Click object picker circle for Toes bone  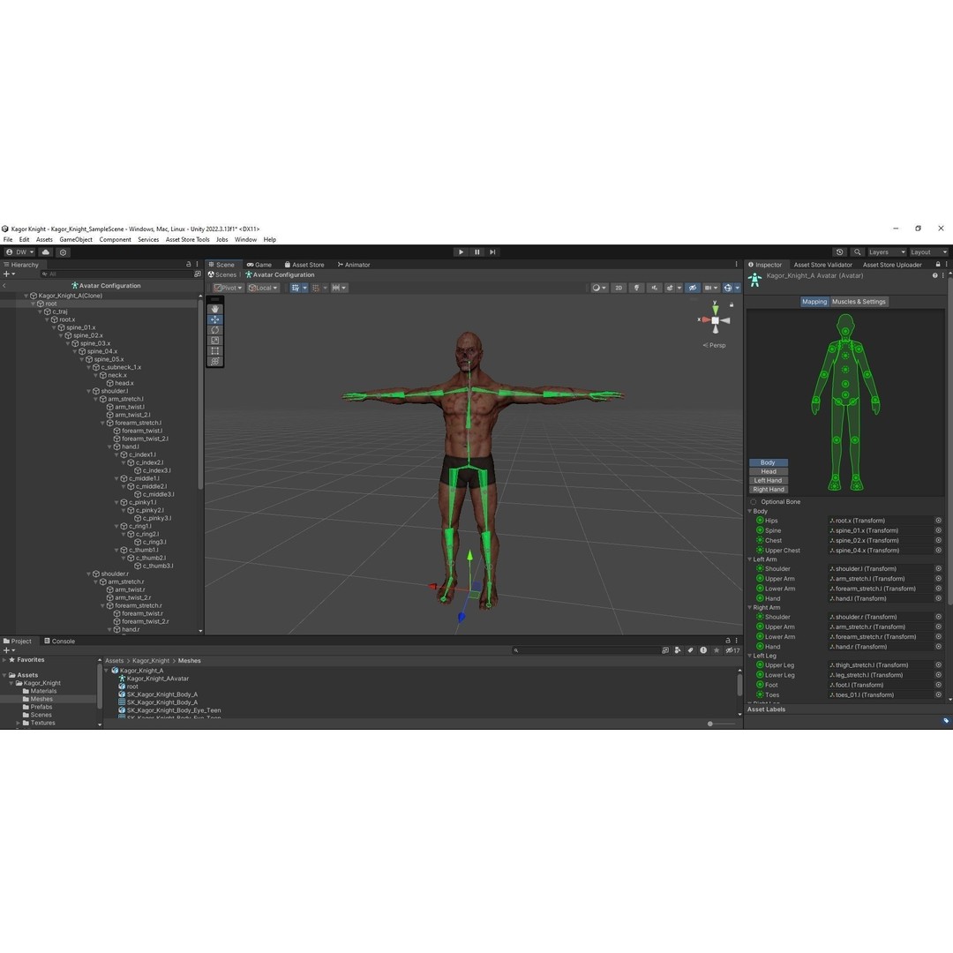(x=938, y=695)
